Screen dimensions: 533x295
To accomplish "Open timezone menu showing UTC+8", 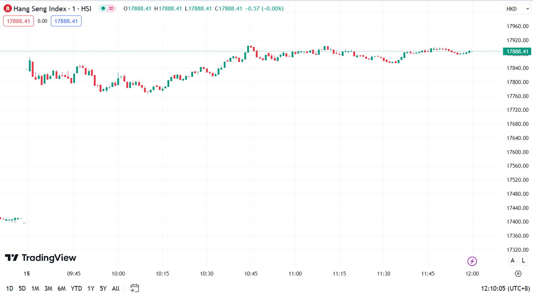I will click(x=505, y=289).
